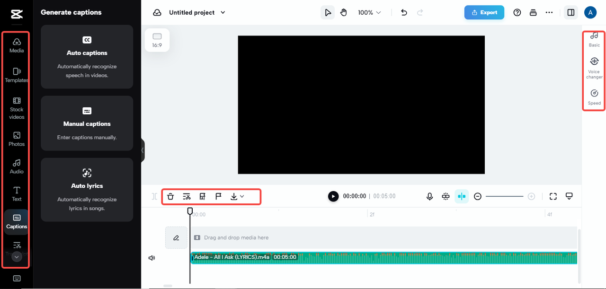Open keyboard shortcuts icon at sidebar bottom
Image resolution: width=606 pixels, height=289 pixels.
(x=17, y=278)
